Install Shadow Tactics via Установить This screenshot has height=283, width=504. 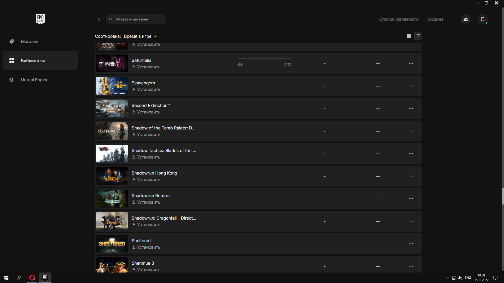(x=146, y=157)
